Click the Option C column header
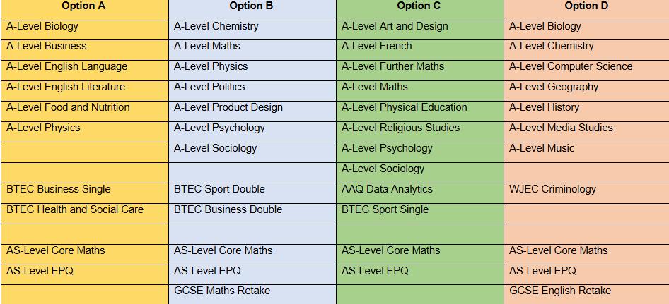This screenshot has width=669, height=304. coord(419,6)
